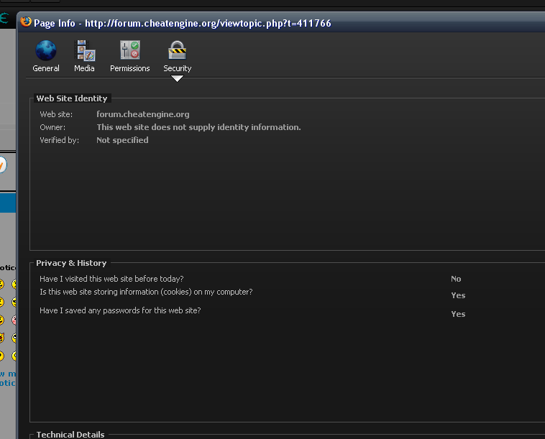Screen dimensions: 545x439
Task: Select the 'does not supply identity information' text
Action: click(199, 127)
